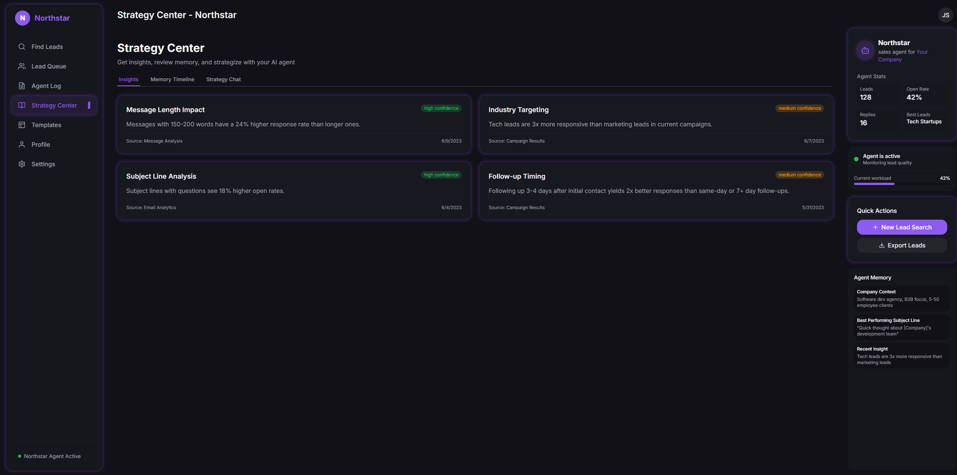
Task: Click the Current workload progress bar
Action: click(902, 184)
